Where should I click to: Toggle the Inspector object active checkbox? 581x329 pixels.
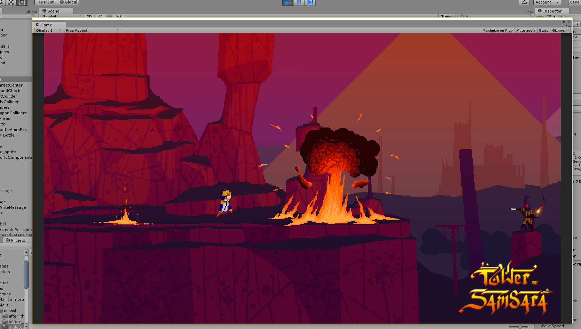(549, 17)
